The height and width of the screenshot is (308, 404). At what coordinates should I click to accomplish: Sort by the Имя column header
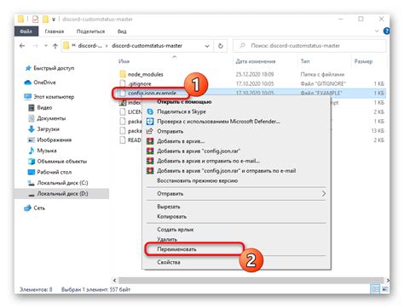(124, 61)
